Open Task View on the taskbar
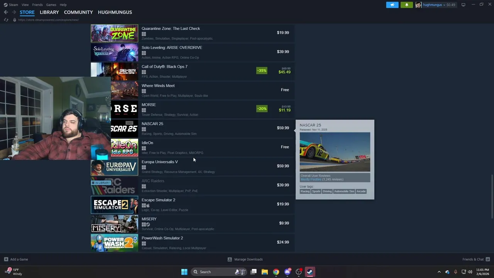 pyautogui.click(x=254, y=272)
